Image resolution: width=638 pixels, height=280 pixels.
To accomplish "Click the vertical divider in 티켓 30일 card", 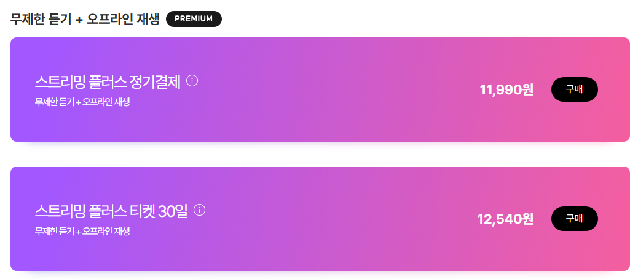I will (x=261, y=219).
